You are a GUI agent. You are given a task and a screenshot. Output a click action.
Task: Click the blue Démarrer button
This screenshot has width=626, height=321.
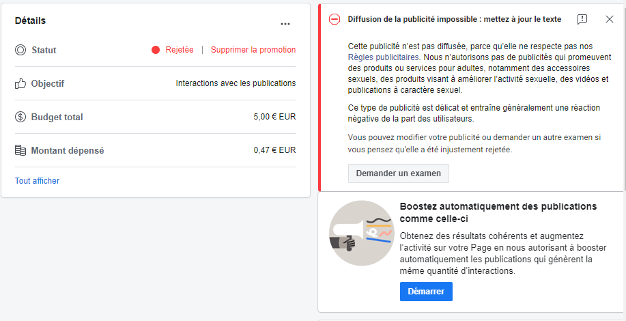pos(426,292)
